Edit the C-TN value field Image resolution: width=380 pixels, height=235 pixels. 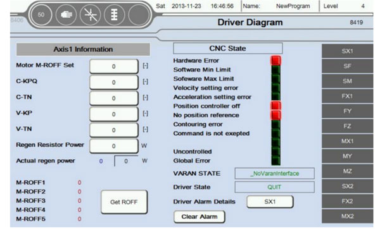[114, 98]
